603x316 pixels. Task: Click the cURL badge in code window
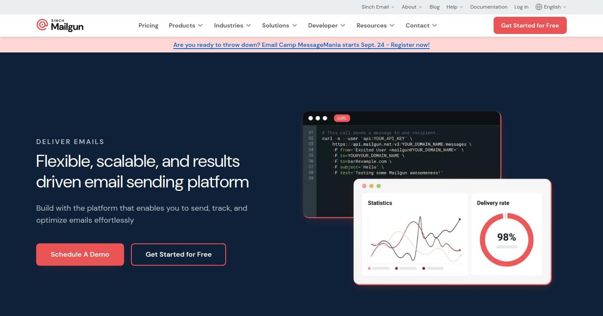342,118
